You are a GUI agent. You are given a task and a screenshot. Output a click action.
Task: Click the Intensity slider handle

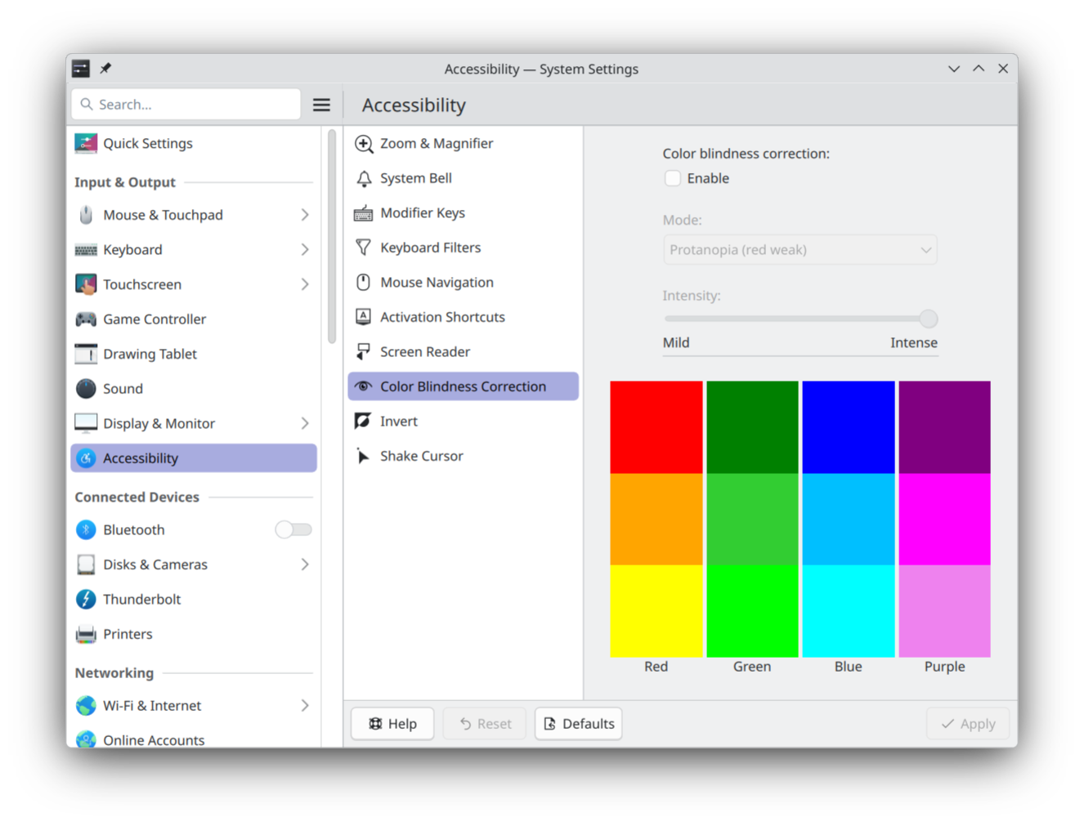pyautogui.click(x=928, y=319)
